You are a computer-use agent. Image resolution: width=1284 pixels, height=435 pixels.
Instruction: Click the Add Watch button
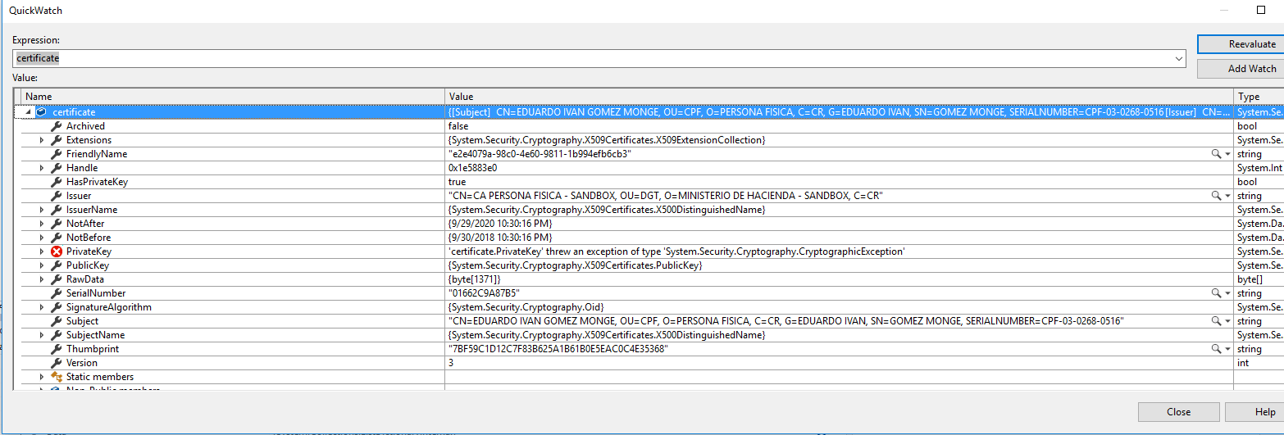coord(1241,69)
